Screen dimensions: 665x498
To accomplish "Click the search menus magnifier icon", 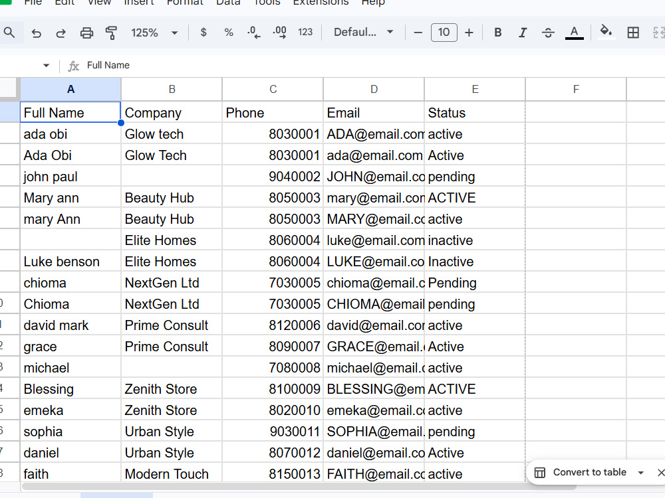I will (x=9, y=32).
